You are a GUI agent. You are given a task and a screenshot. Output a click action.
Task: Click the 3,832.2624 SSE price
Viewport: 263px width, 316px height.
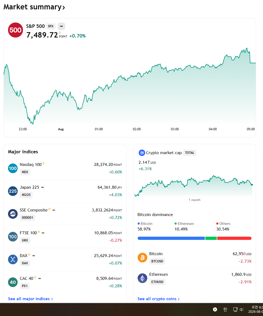point(102,210)
